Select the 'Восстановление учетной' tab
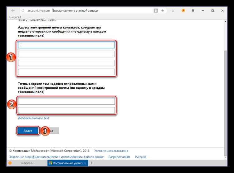Screen dimensions: 234x173 click(68, 163)
